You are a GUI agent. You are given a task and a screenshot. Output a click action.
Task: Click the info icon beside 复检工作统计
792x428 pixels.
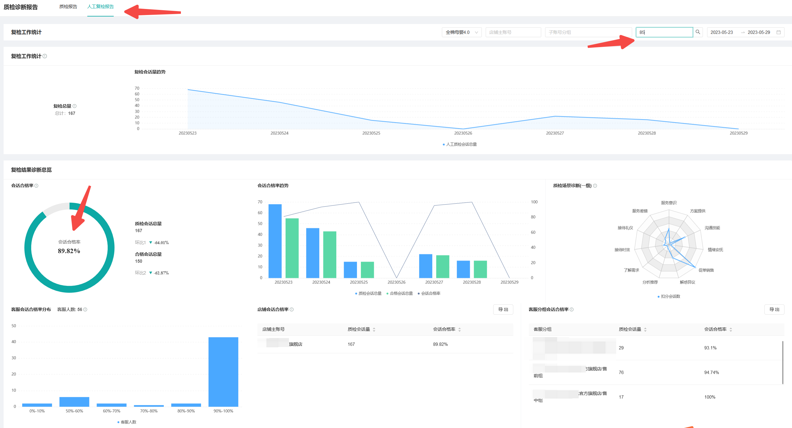[x=45, y=56]
